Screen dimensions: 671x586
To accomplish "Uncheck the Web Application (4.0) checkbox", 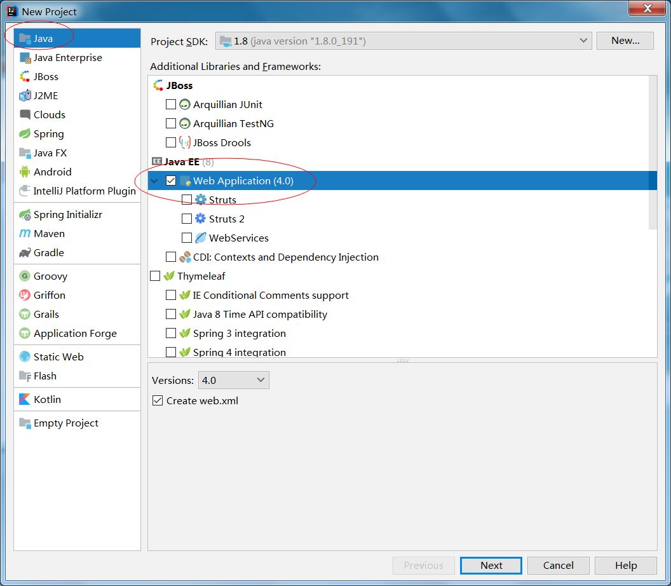I will 170,181.
